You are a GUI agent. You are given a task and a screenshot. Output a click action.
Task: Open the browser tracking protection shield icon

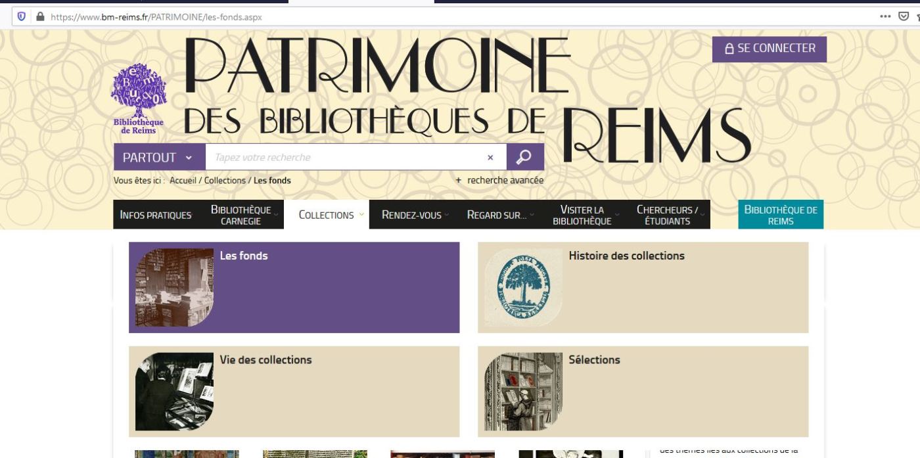tap(21, 17)
